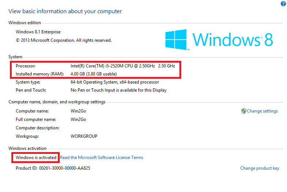Click the 'WORKGROUP' value
This screenshot has width=287, height=192.
tap(84, 136)
